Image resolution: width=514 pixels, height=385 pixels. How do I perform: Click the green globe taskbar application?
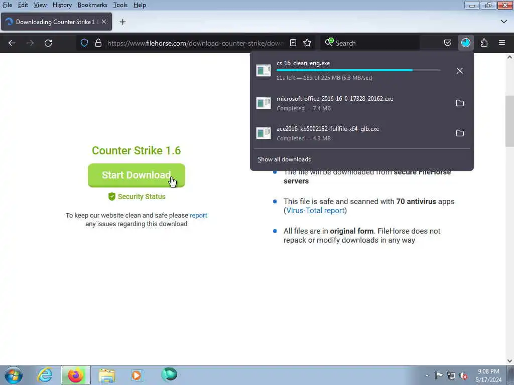[x=169, y=374]
